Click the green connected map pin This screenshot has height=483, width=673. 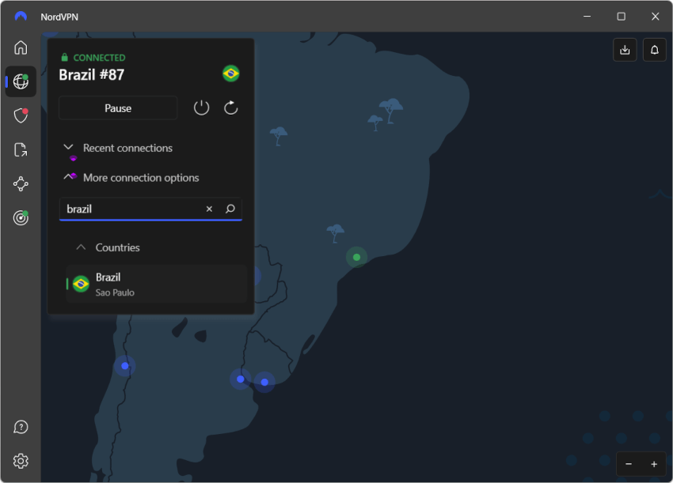(356, 257)
